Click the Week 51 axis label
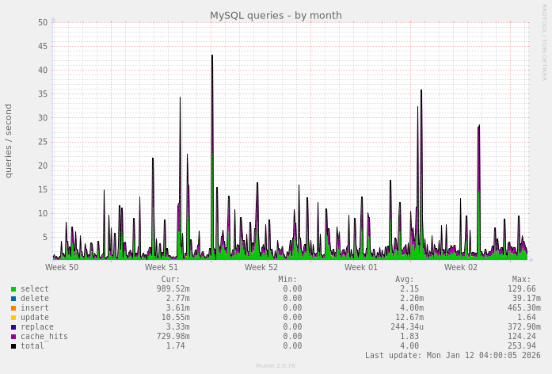The height and width of the screenshot is (374, 552). click(162, 267)
